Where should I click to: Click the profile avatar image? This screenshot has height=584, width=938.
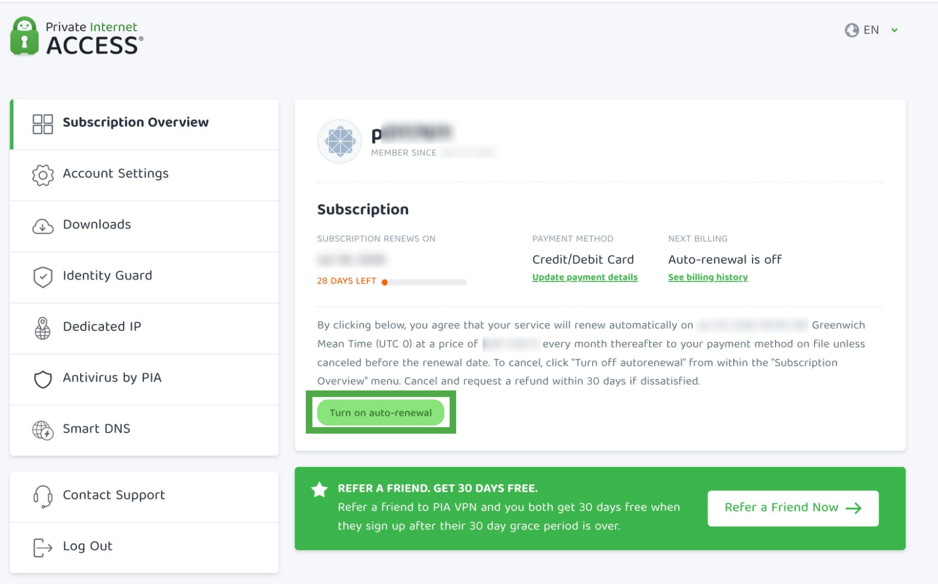pyautogui.click(x=340, y=141)
